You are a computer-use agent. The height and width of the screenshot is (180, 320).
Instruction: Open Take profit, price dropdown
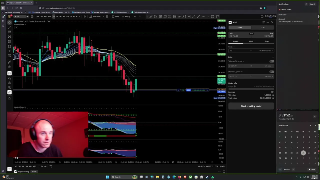coord(236,61)
